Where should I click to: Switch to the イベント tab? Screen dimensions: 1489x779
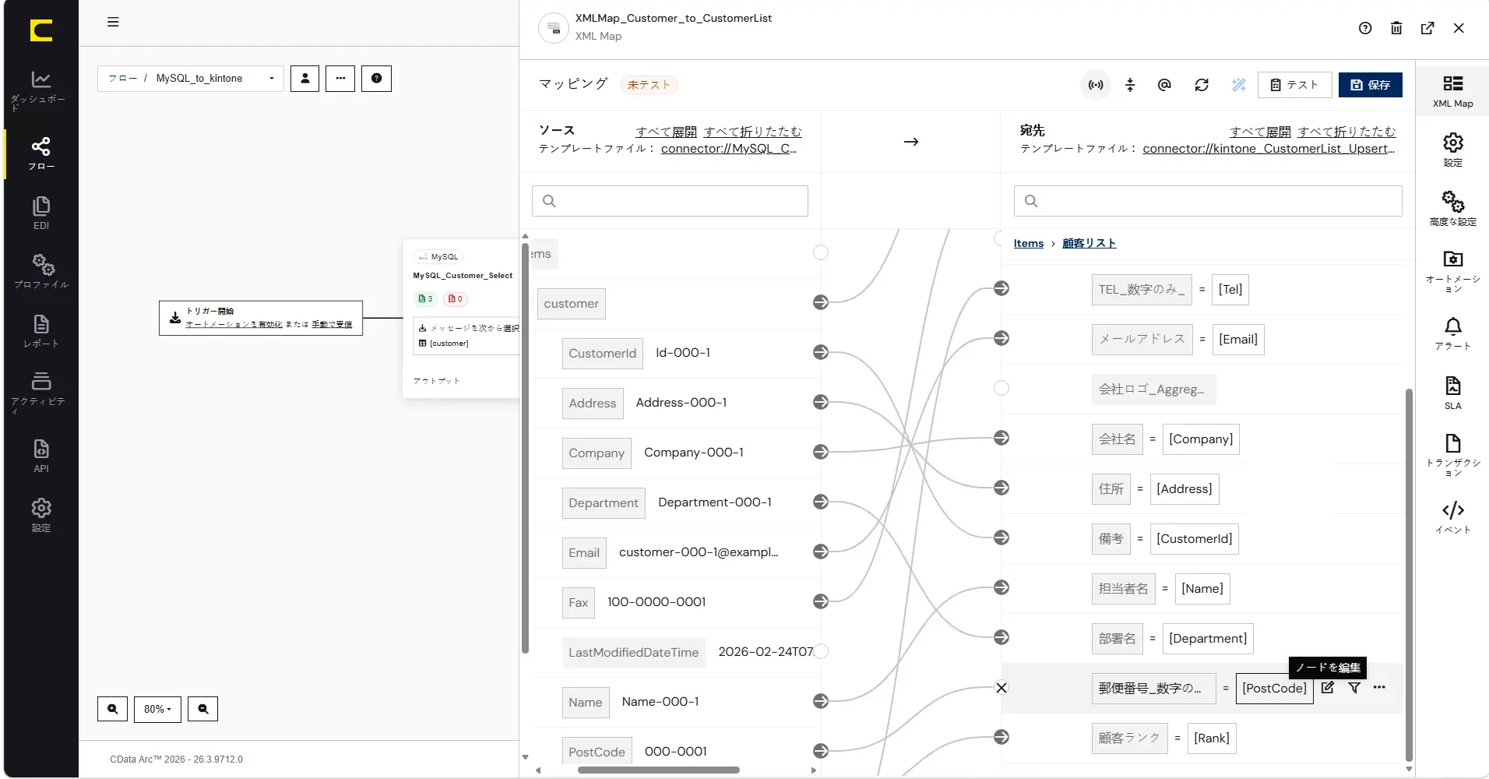pyautogui.click(x=1452, y=517)
